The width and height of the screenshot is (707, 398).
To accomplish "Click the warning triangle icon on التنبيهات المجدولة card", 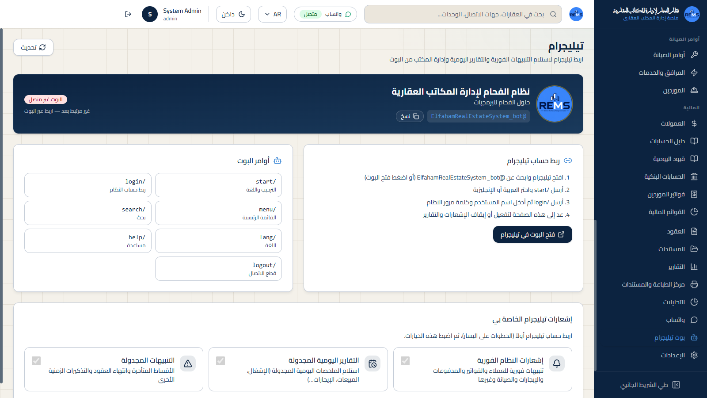I will [188, 364].
